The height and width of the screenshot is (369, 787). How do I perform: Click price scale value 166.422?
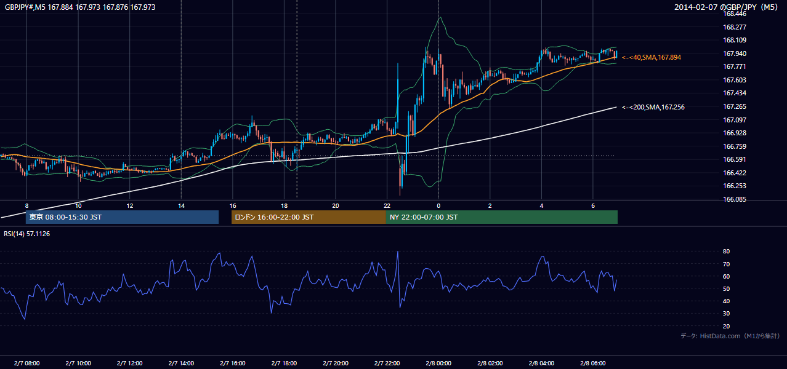point(735,173)
